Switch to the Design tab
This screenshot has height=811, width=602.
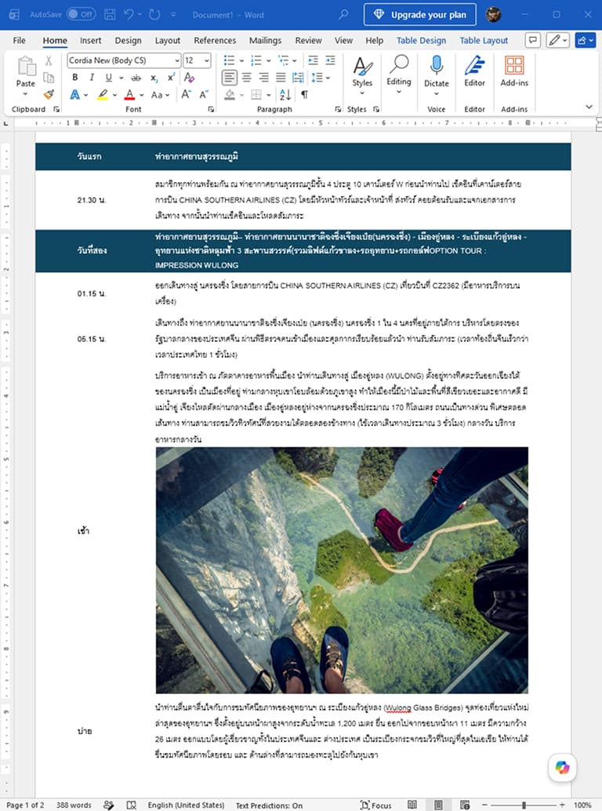[x=128, y=40]
